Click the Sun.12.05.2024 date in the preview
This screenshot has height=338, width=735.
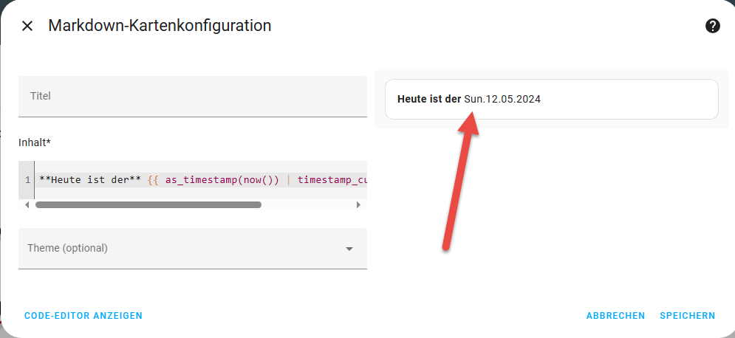tap(502, 99)
